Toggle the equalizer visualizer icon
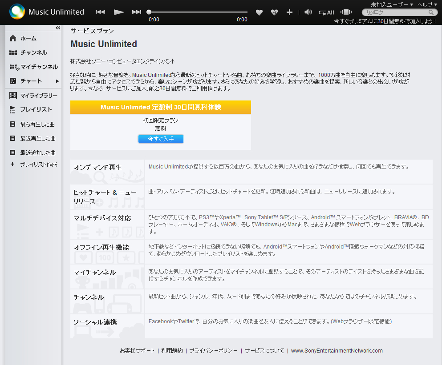 tap(346, 12)
